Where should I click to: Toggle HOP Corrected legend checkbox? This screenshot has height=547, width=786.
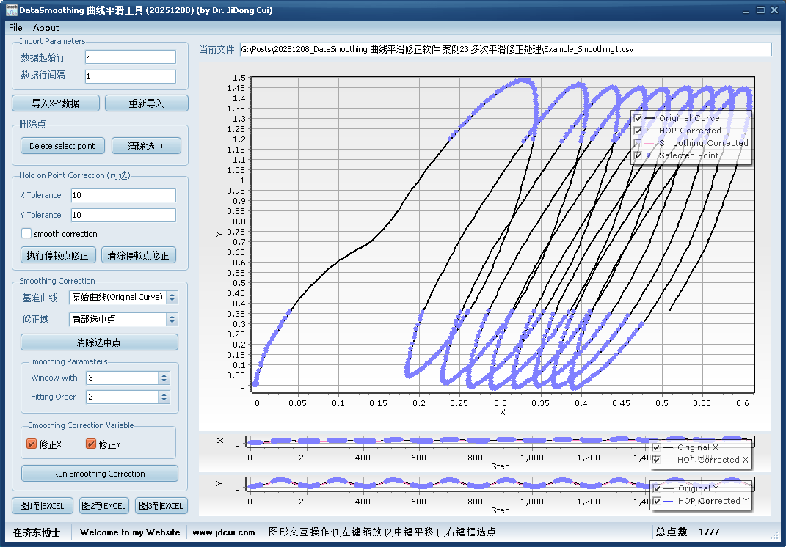click(x=638, y=131)
